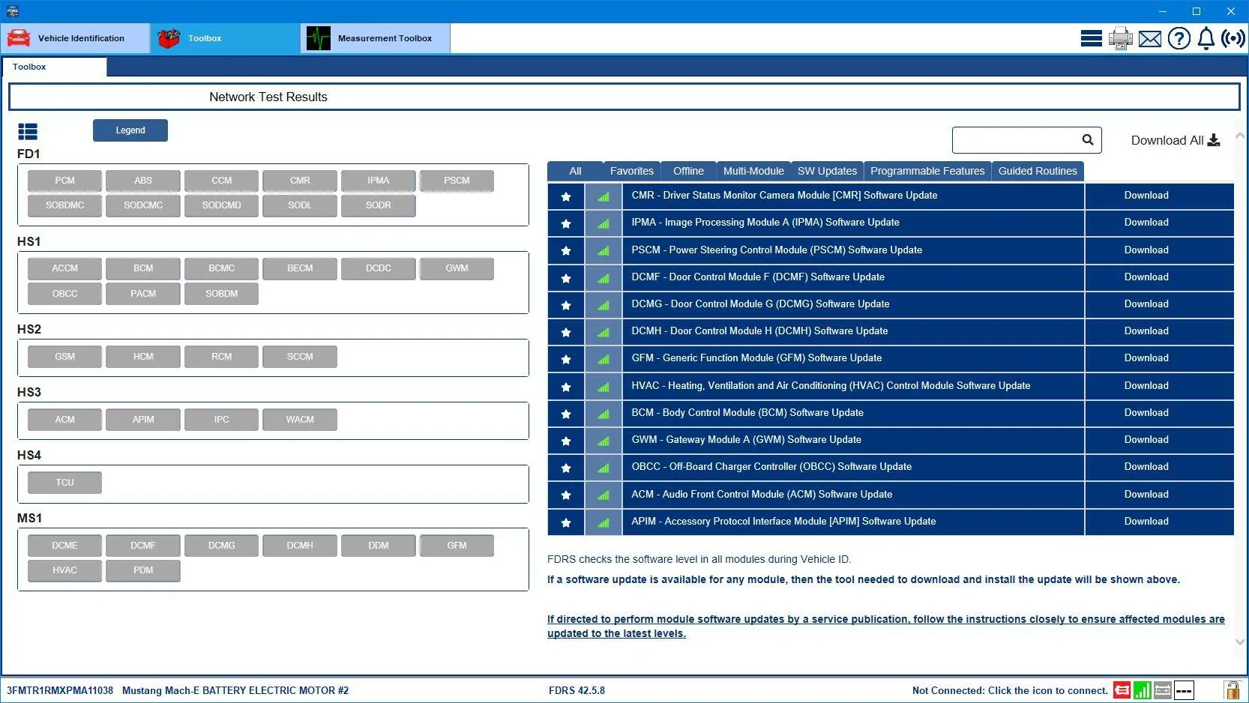Favorite the IPMA Software Update star
The image size is (1249, 703).
(x=566, y=223)
